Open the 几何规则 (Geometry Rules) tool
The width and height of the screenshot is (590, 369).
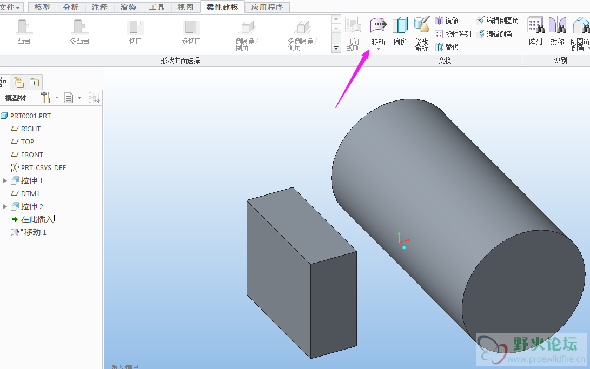click(x=353, y=34)
